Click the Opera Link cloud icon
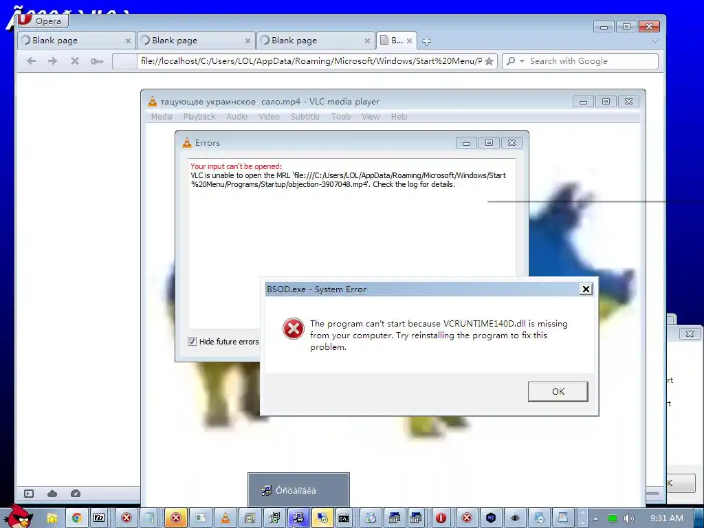Screen dimensions: 704x528 pyautogui.click(x=52, y=494)
